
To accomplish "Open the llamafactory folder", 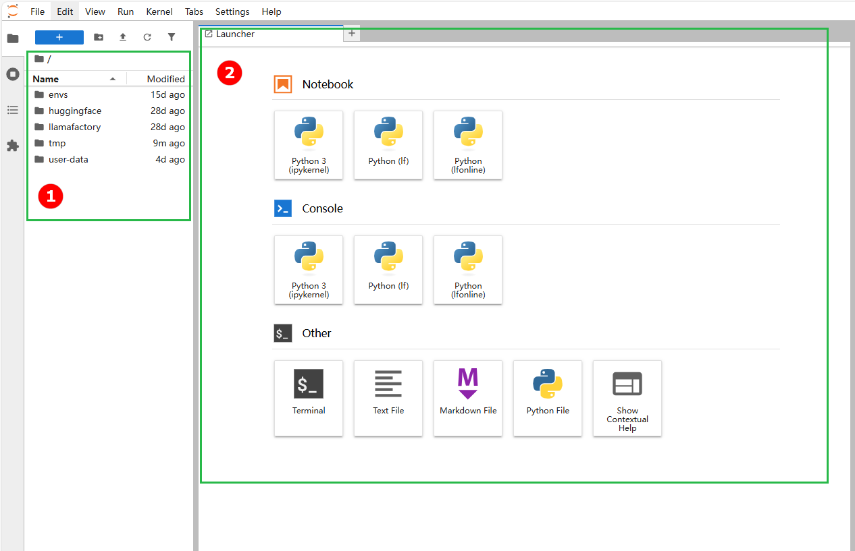I will 74,127.
